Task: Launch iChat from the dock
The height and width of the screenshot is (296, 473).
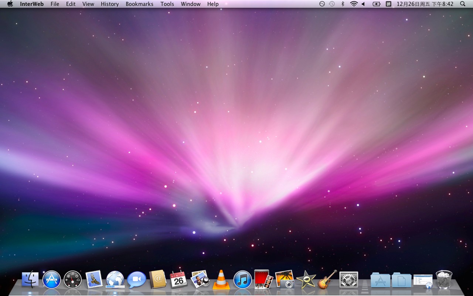Action: (x=136, y=280)
